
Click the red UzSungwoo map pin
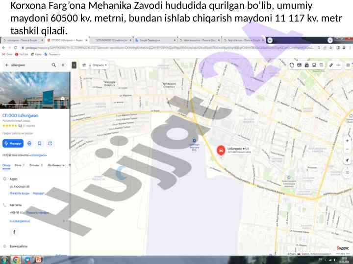(x=222, y=151)
